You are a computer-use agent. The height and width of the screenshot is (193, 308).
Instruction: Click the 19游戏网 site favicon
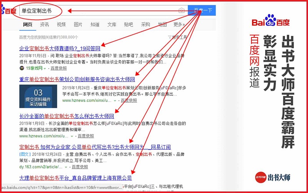click(22, 68)
